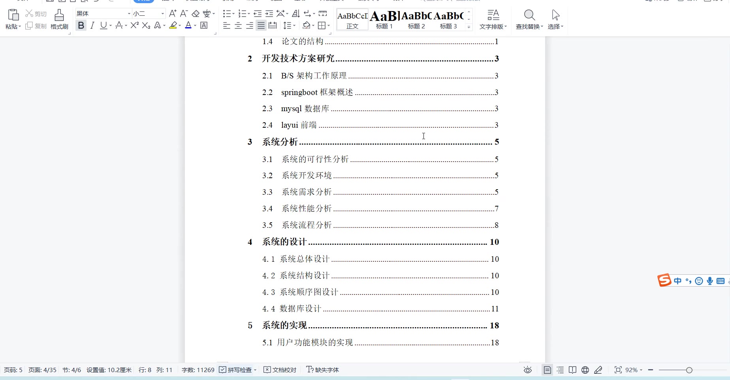
Task: Open the Text Layout (文字排版) menu
Action: tap(493, 20)
